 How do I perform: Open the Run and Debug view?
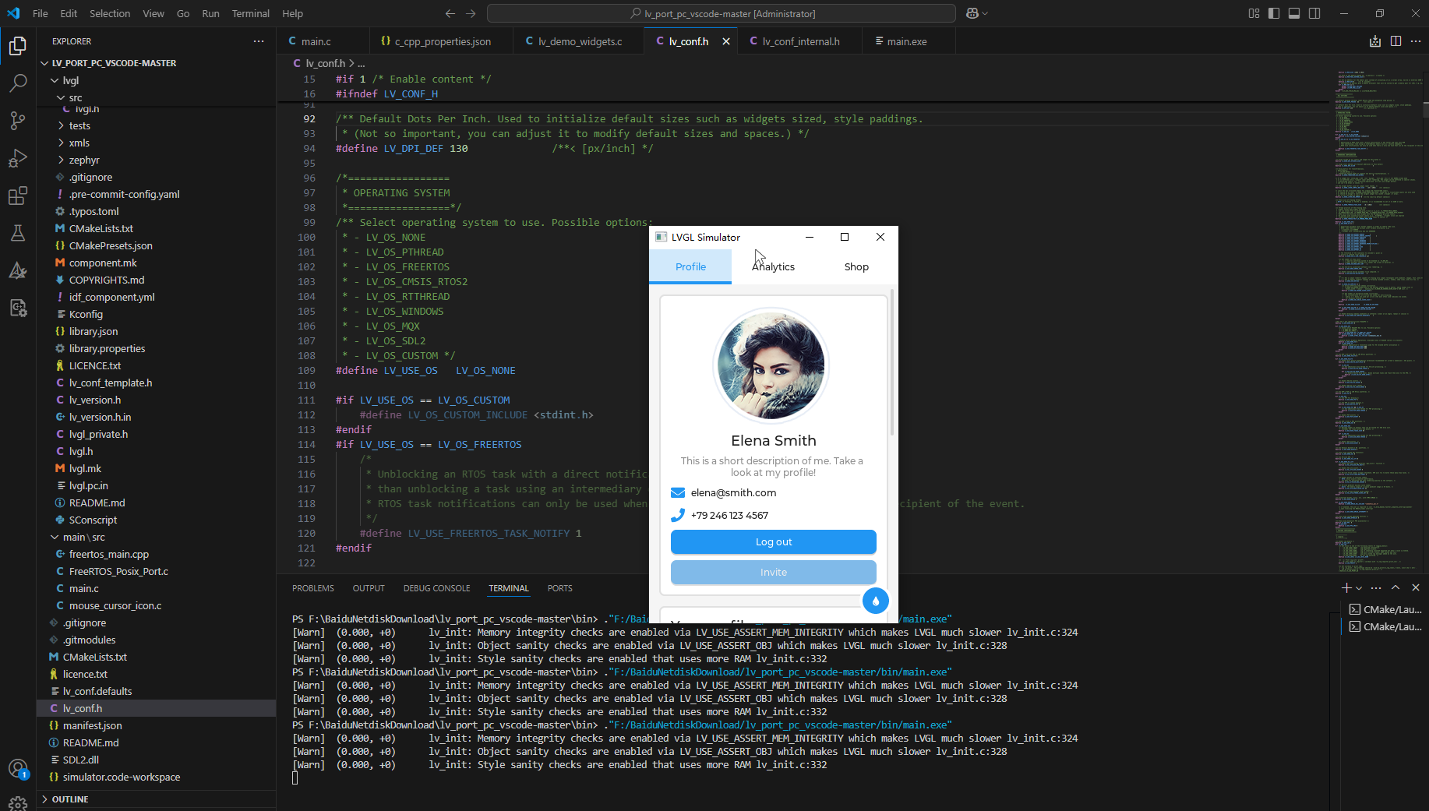[x=18, y=158]
